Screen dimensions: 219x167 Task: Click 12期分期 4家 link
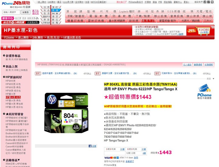point(144,153)
